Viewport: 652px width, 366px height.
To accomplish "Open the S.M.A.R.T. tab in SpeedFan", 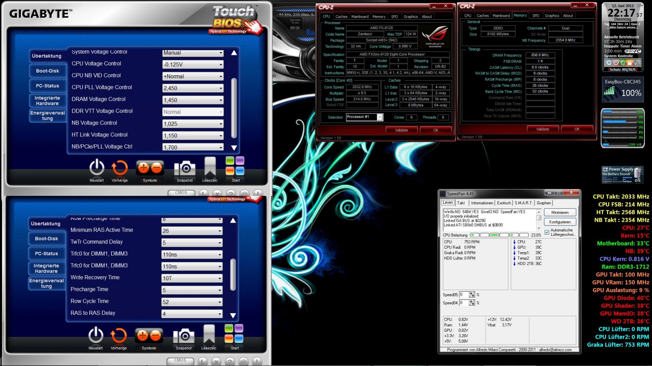I will tap(523, 203).
